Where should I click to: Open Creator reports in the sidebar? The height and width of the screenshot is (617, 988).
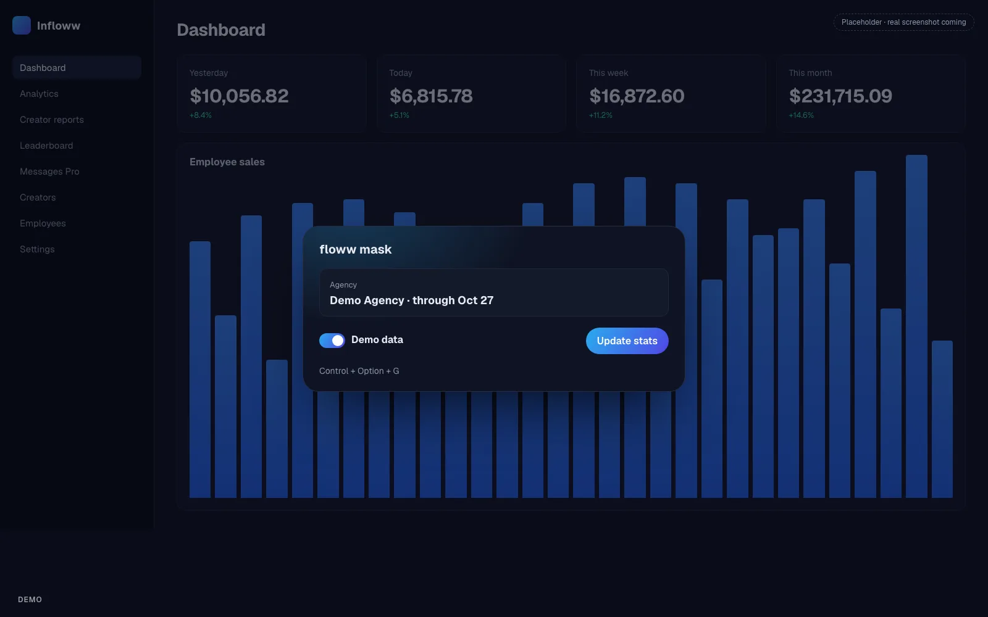coord(77,120)
